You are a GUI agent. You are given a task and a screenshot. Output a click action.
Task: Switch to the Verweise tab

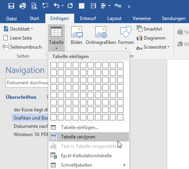coord(142,18)
